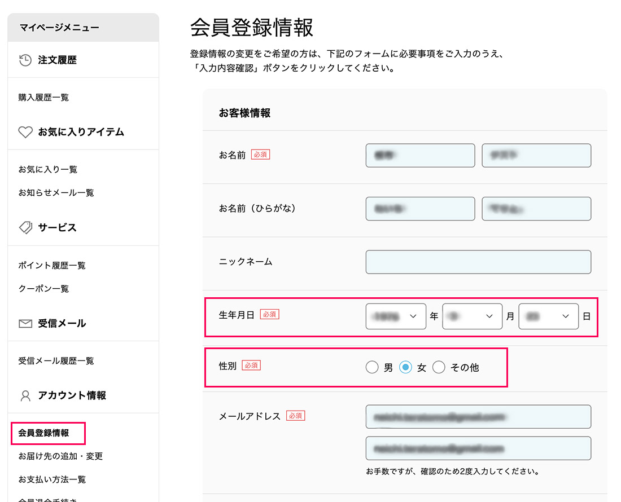621x502 pixels.
Task: Open 会員登録情報 in the sidebar menu
Action: point(44,433)
